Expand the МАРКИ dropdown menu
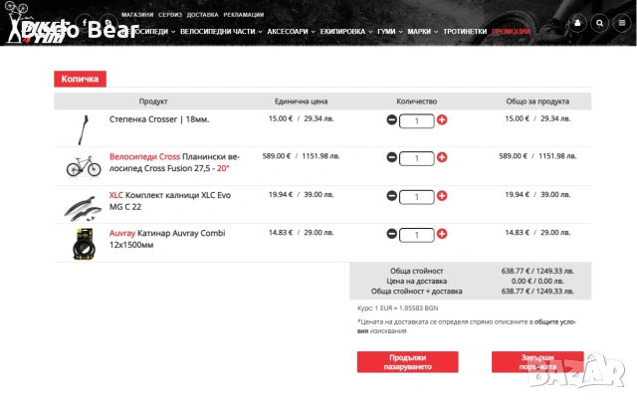 422,31
